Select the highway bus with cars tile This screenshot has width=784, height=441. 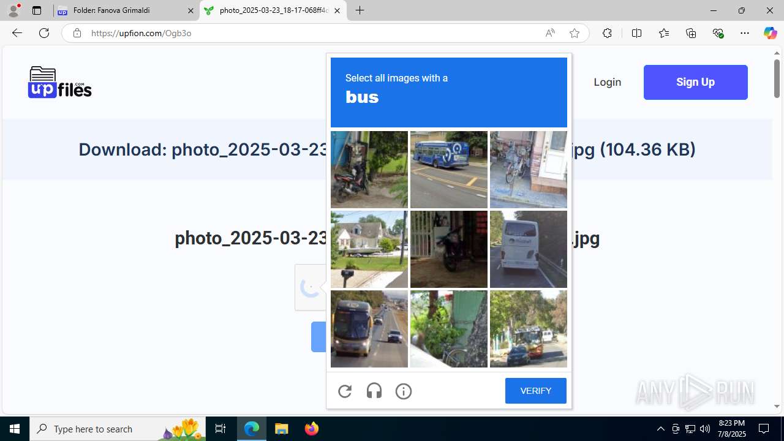click(369, 329)
